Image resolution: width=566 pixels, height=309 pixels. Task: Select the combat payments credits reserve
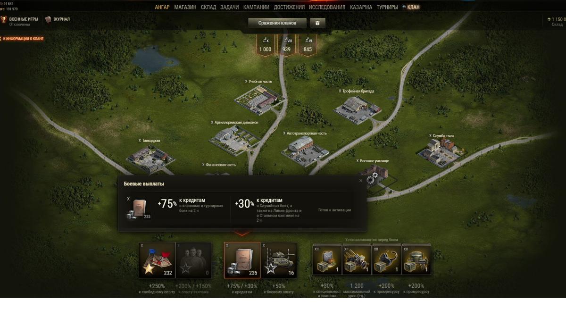click(242, 260)
